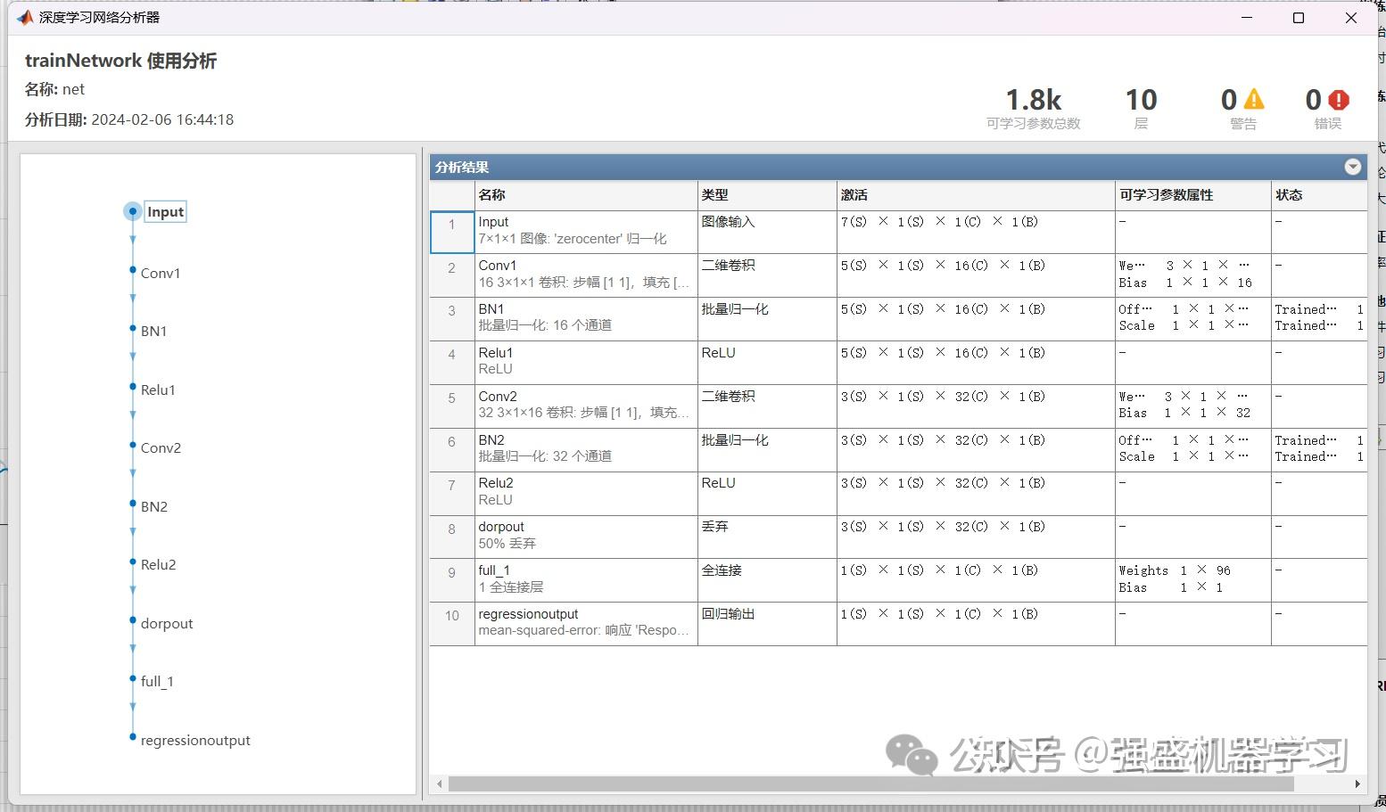Click the Weights 1 × 96 parameter cell
Viewport: 1386px width, 812px height.
coord(1192,580)
